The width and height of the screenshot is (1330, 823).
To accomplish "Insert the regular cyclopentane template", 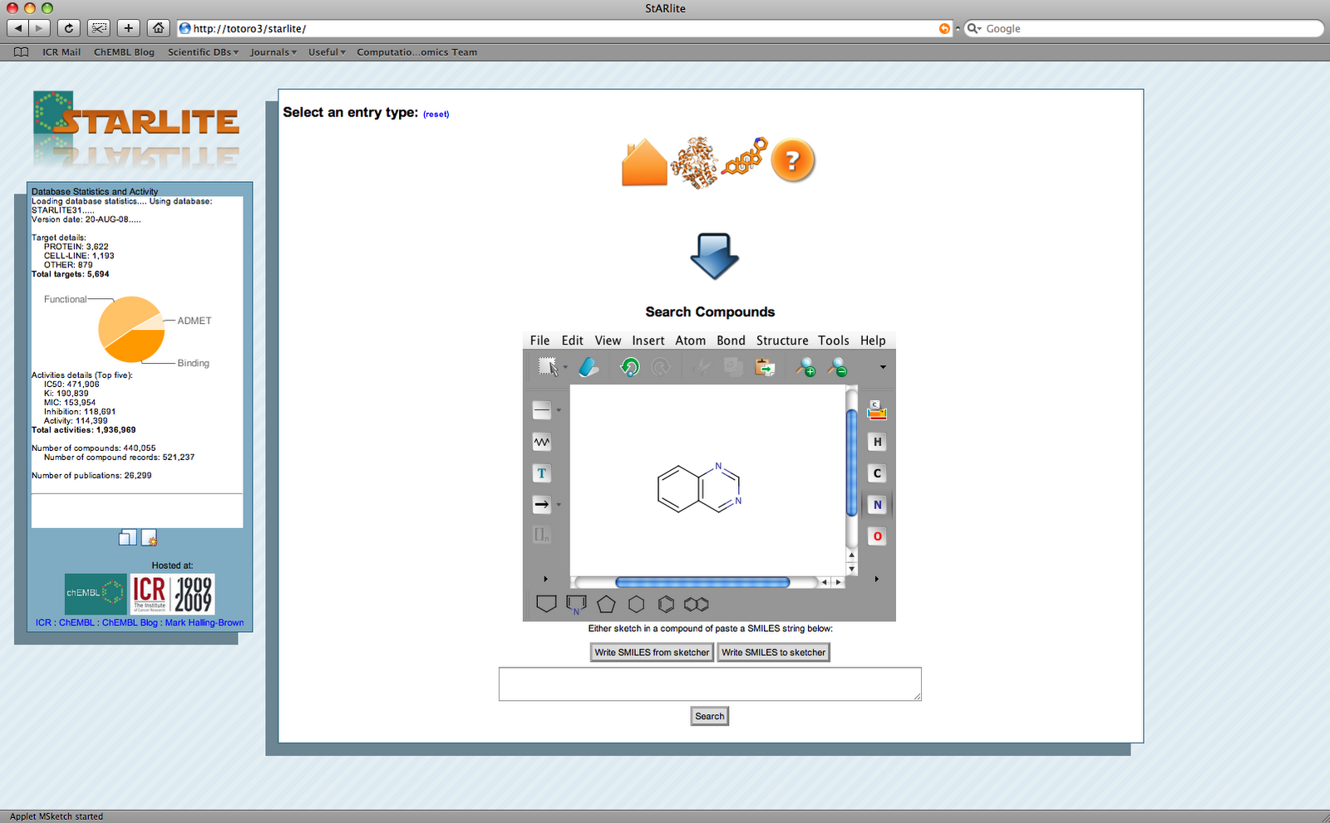I will [606, 605].
